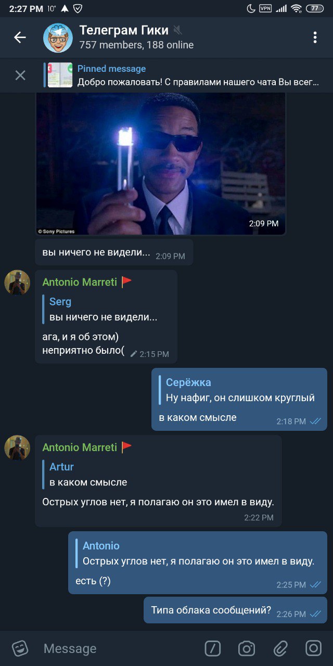This screenshot has width=333, height=666.
Task: Open the pinned message thumbnail
Action: coord(60,75)
